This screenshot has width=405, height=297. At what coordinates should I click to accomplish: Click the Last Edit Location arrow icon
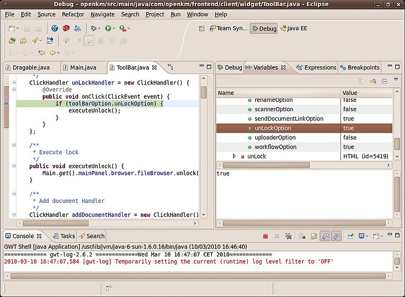click(x=42, y=53)
